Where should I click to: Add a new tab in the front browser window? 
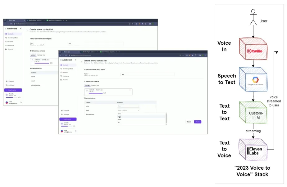[x=120, y=52]
